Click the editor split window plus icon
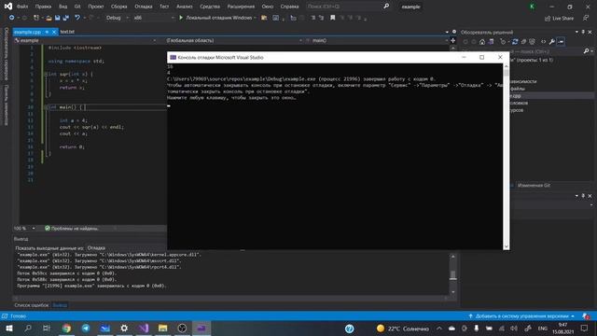This screenshot has width=597, height=336. pos(453,40)
